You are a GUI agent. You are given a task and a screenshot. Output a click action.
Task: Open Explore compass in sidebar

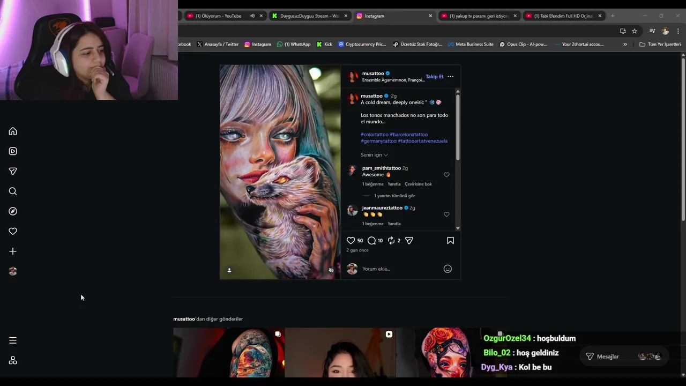pos(13,211)
